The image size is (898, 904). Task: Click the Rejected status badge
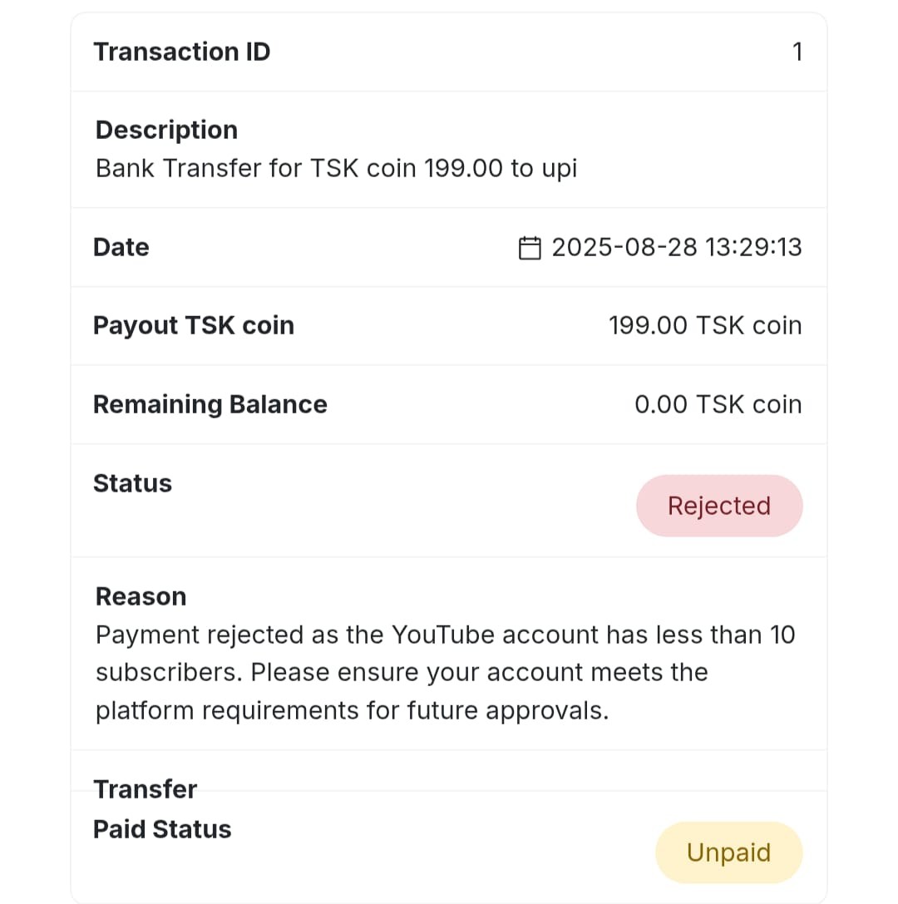[719, 506]
